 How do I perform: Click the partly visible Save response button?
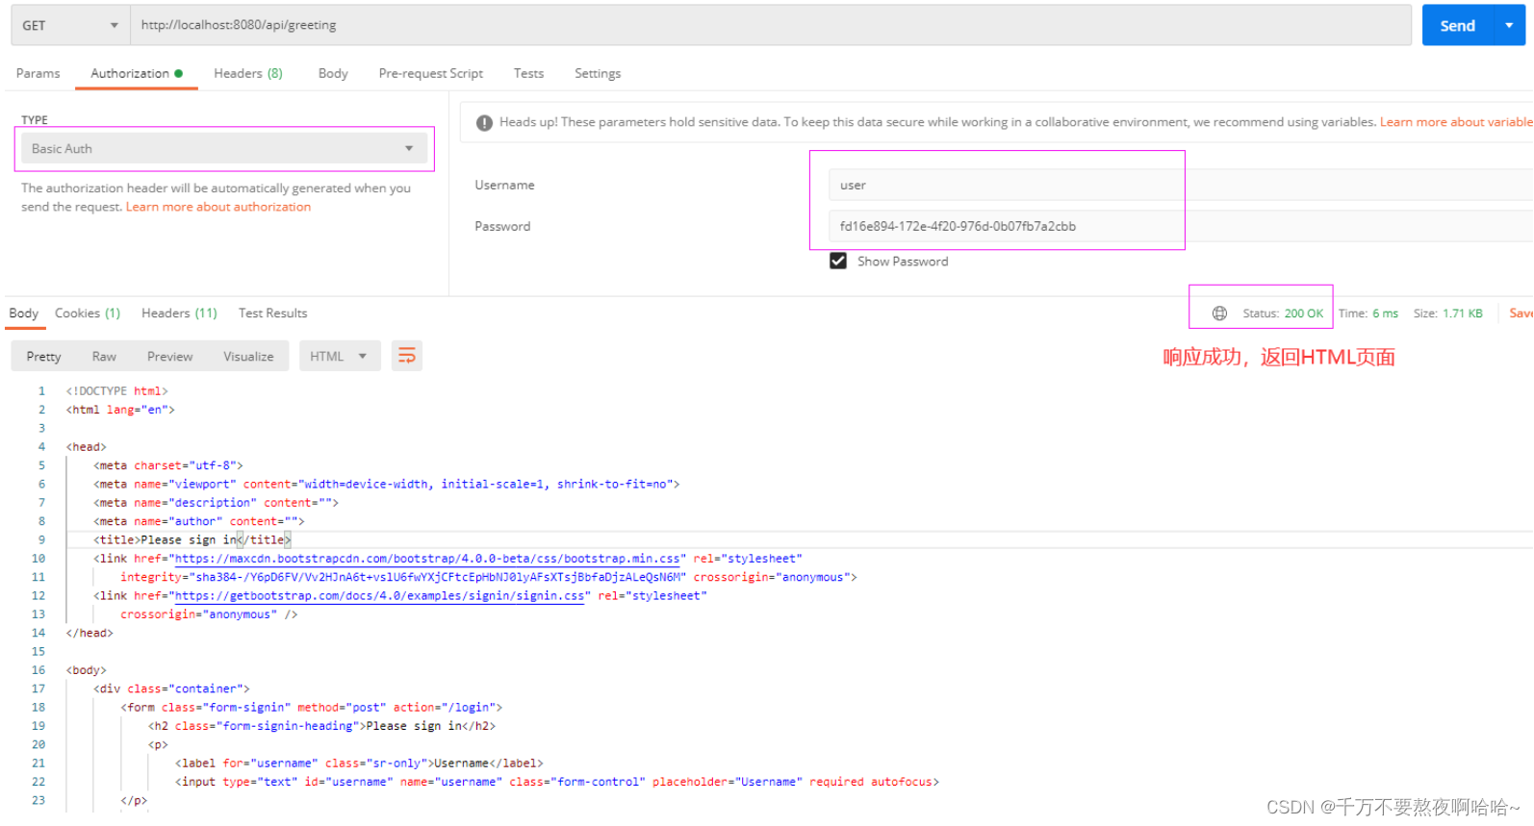(1521, 313)
